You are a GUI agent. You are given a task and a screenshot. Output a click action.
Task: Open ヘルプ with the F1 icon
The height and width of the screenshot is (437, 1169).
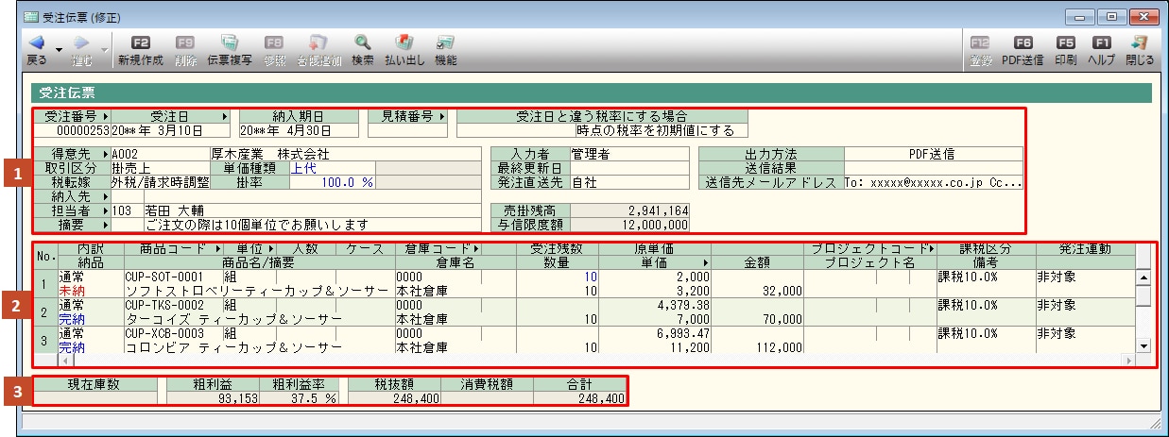point(1101,43)
